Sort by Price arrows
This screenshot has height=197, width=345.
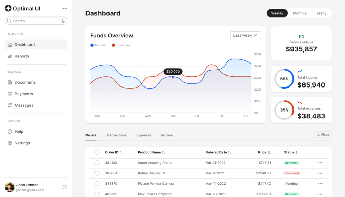click(269, 152)
